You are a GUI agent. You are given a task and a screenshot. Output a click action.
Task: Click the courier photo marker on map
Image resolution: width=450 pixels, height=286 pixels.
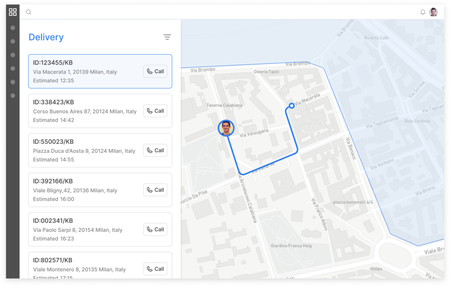(226, 128)
